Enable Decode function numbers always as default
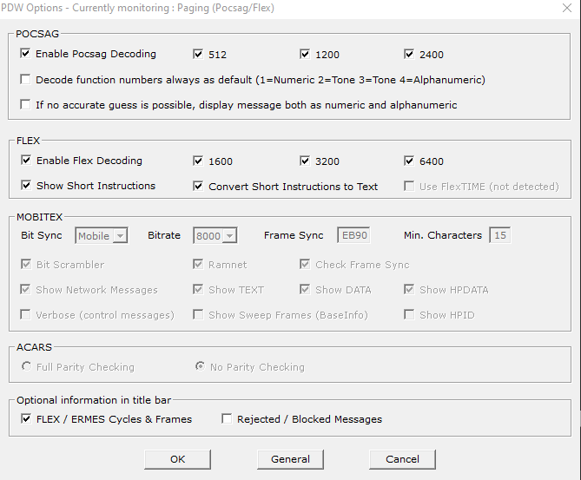This screenshot has width=581, height=480. (25, 79)
